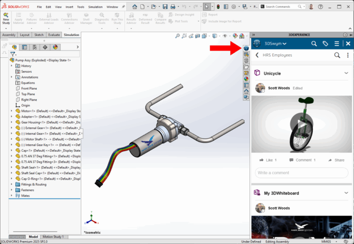
Task: Open the DisplayManager tab icon
Action: pos(55,47)
